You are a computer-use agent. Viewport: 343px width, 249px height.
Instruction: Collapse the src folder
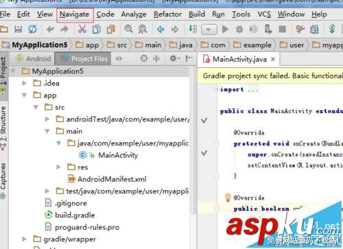tap(36, 107)
